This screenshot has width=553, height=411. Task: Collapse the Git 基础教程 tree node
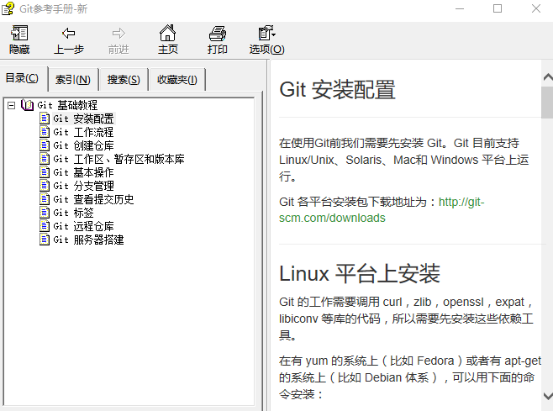[x=11, y=105]
